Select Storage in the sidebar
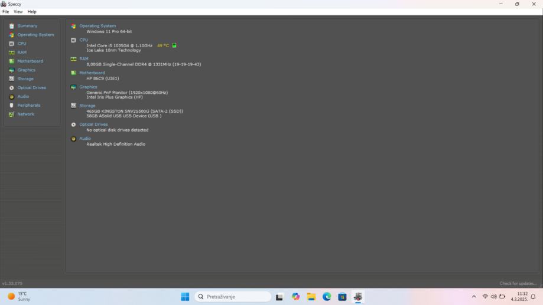The width and height of the screenshot is (543, 305). point(25,79)
